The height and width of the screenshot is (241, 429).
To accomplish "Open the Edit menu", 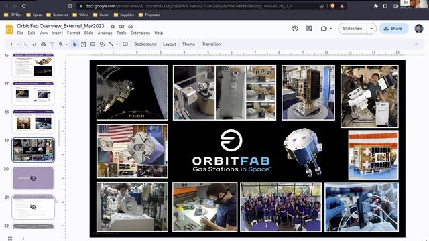I will point(32,33).
